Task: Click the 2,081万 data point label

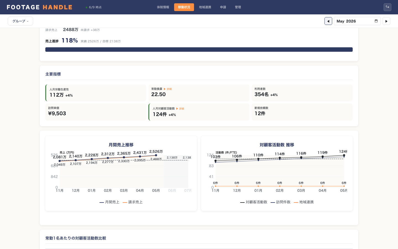Action: [x=60, y=157]
